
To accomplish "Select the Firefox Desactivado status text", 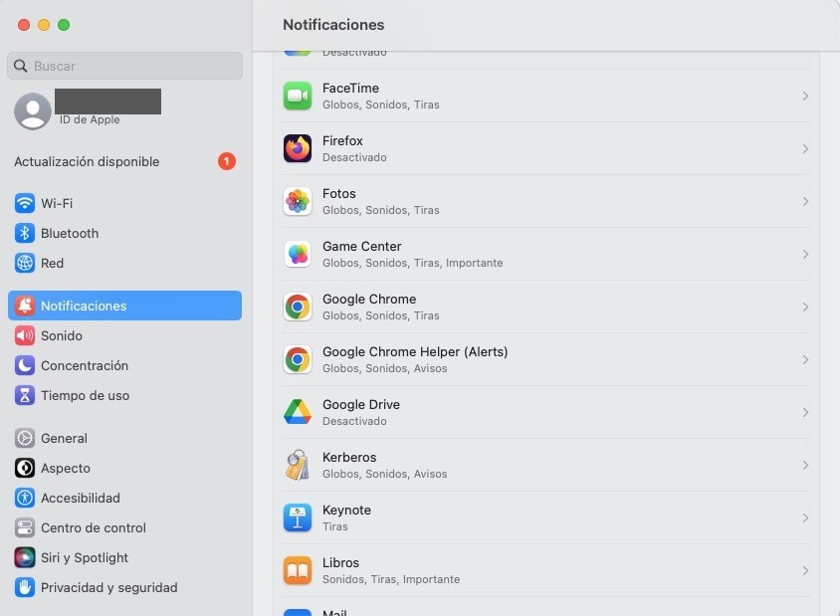I will [354, 157].
